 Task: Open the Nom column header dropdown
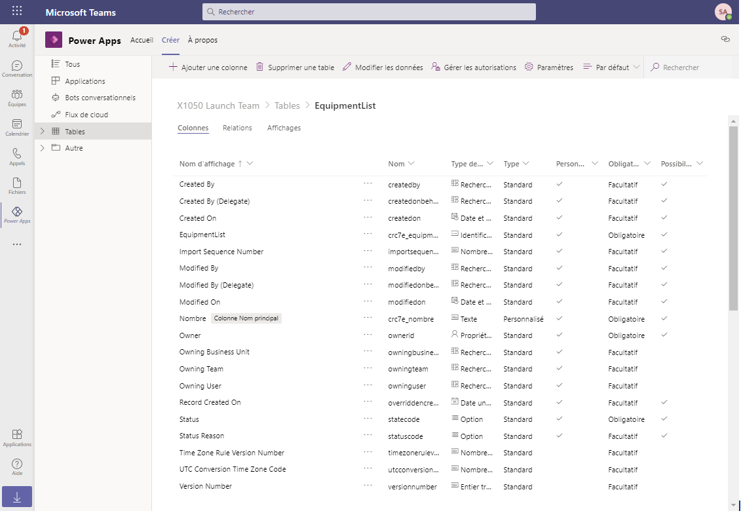[x=411, y=164]
